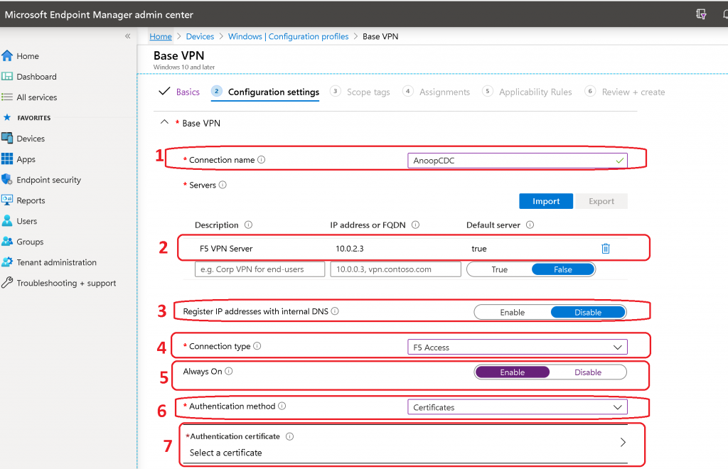Viewport: 728px width, 469px height.
Task: Click info icon next to Connection name
Action: (262, 160)
